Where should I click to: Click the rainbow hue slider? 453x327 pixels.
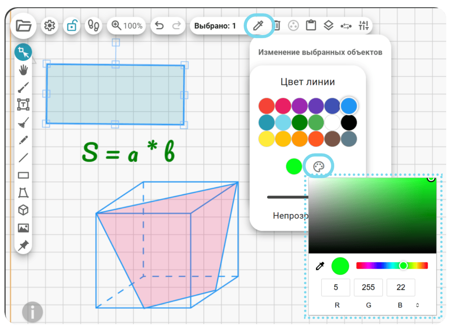[392, 265]
